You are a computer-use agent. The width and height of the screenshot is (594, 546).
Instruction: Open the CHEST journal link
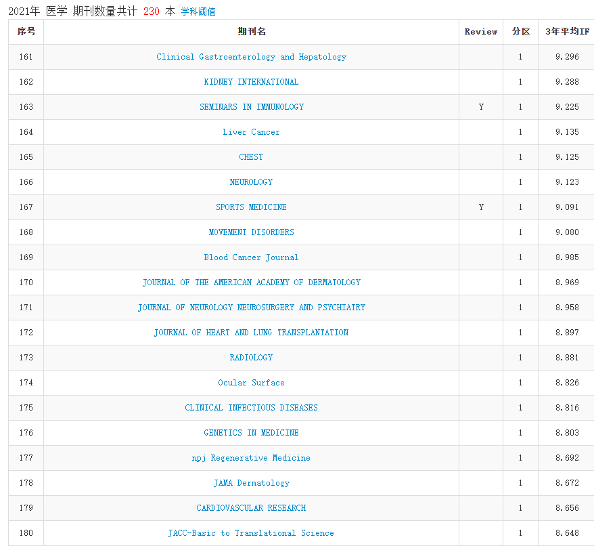pyautogui.click(x=251, y=157)
